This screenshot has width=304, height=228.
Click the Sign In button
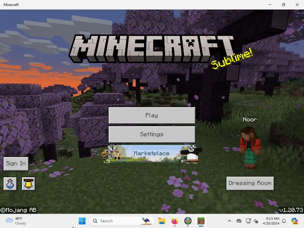coord(16,164)
